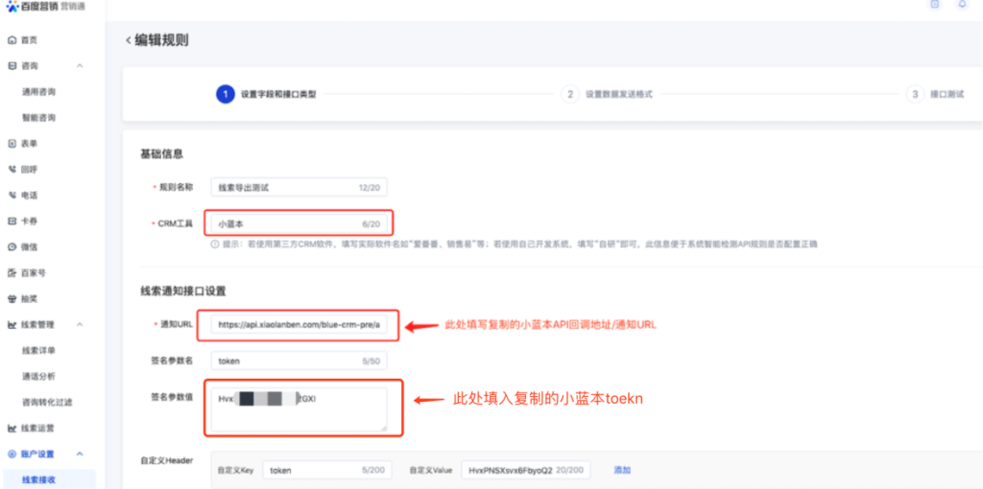
Task: Open the 卡券 coupon icon
Action: pos(12,221)
